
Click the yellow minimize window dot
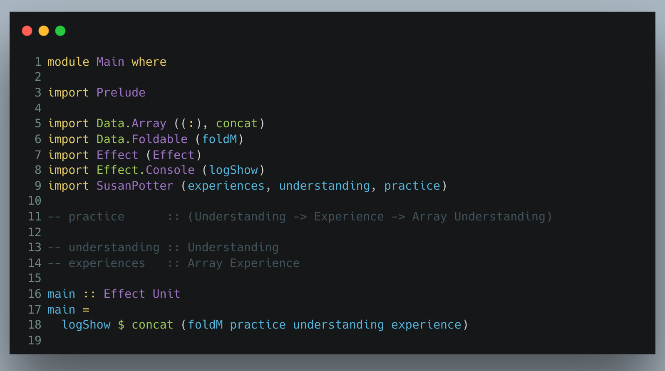click(x=44, y=31)
